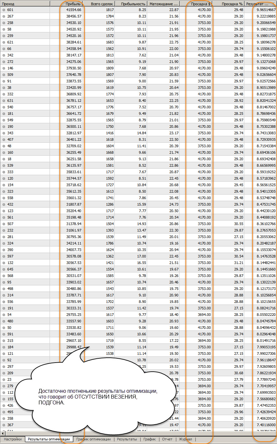
Task: Open the График оптимизации tab
Action: pyautogui.click(x=93, y=439)
